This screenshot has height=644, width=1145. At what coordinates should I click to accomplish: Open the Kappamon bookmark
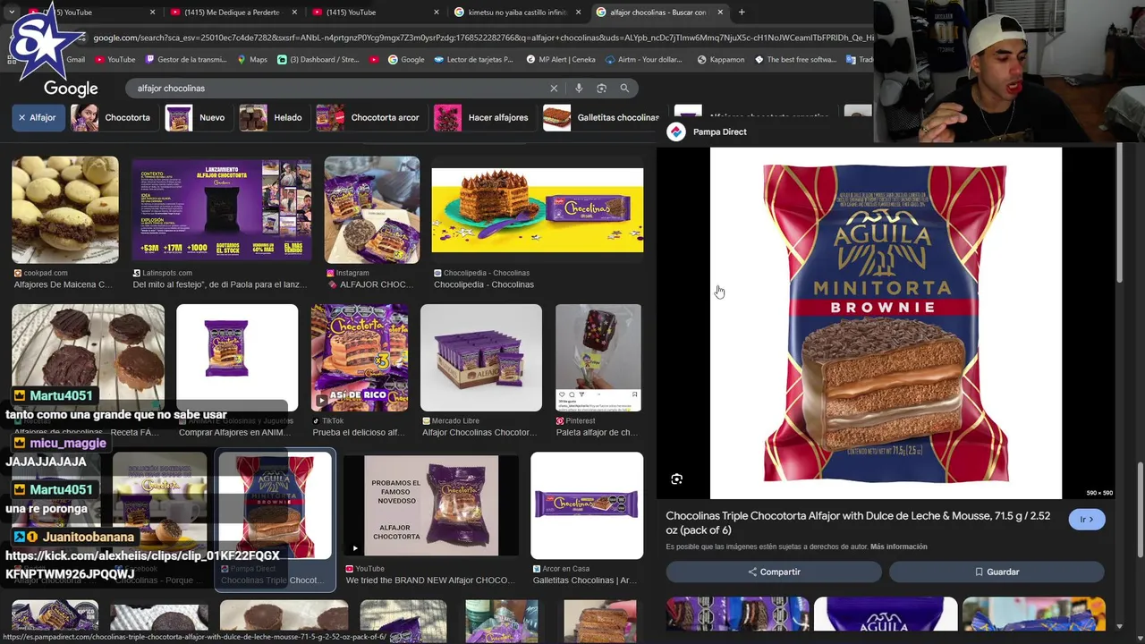point(721,60)
